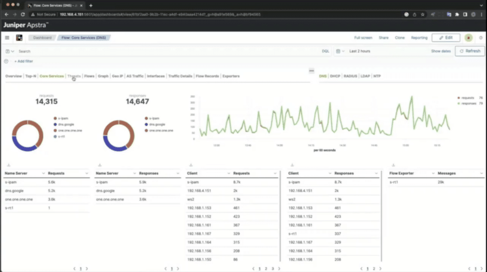Sort Client column in requests table
The image size is (487, 272).
208,173
